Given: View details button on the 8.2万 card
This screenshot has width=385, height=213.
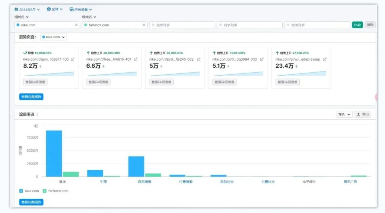Looking at the screenshot, I should 35,82.
